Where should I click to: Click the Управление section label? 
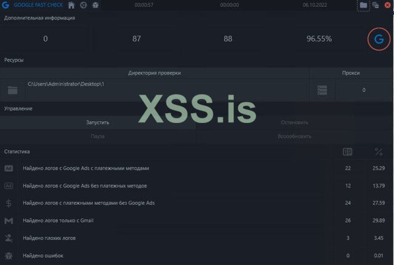[x=18, y=109]
